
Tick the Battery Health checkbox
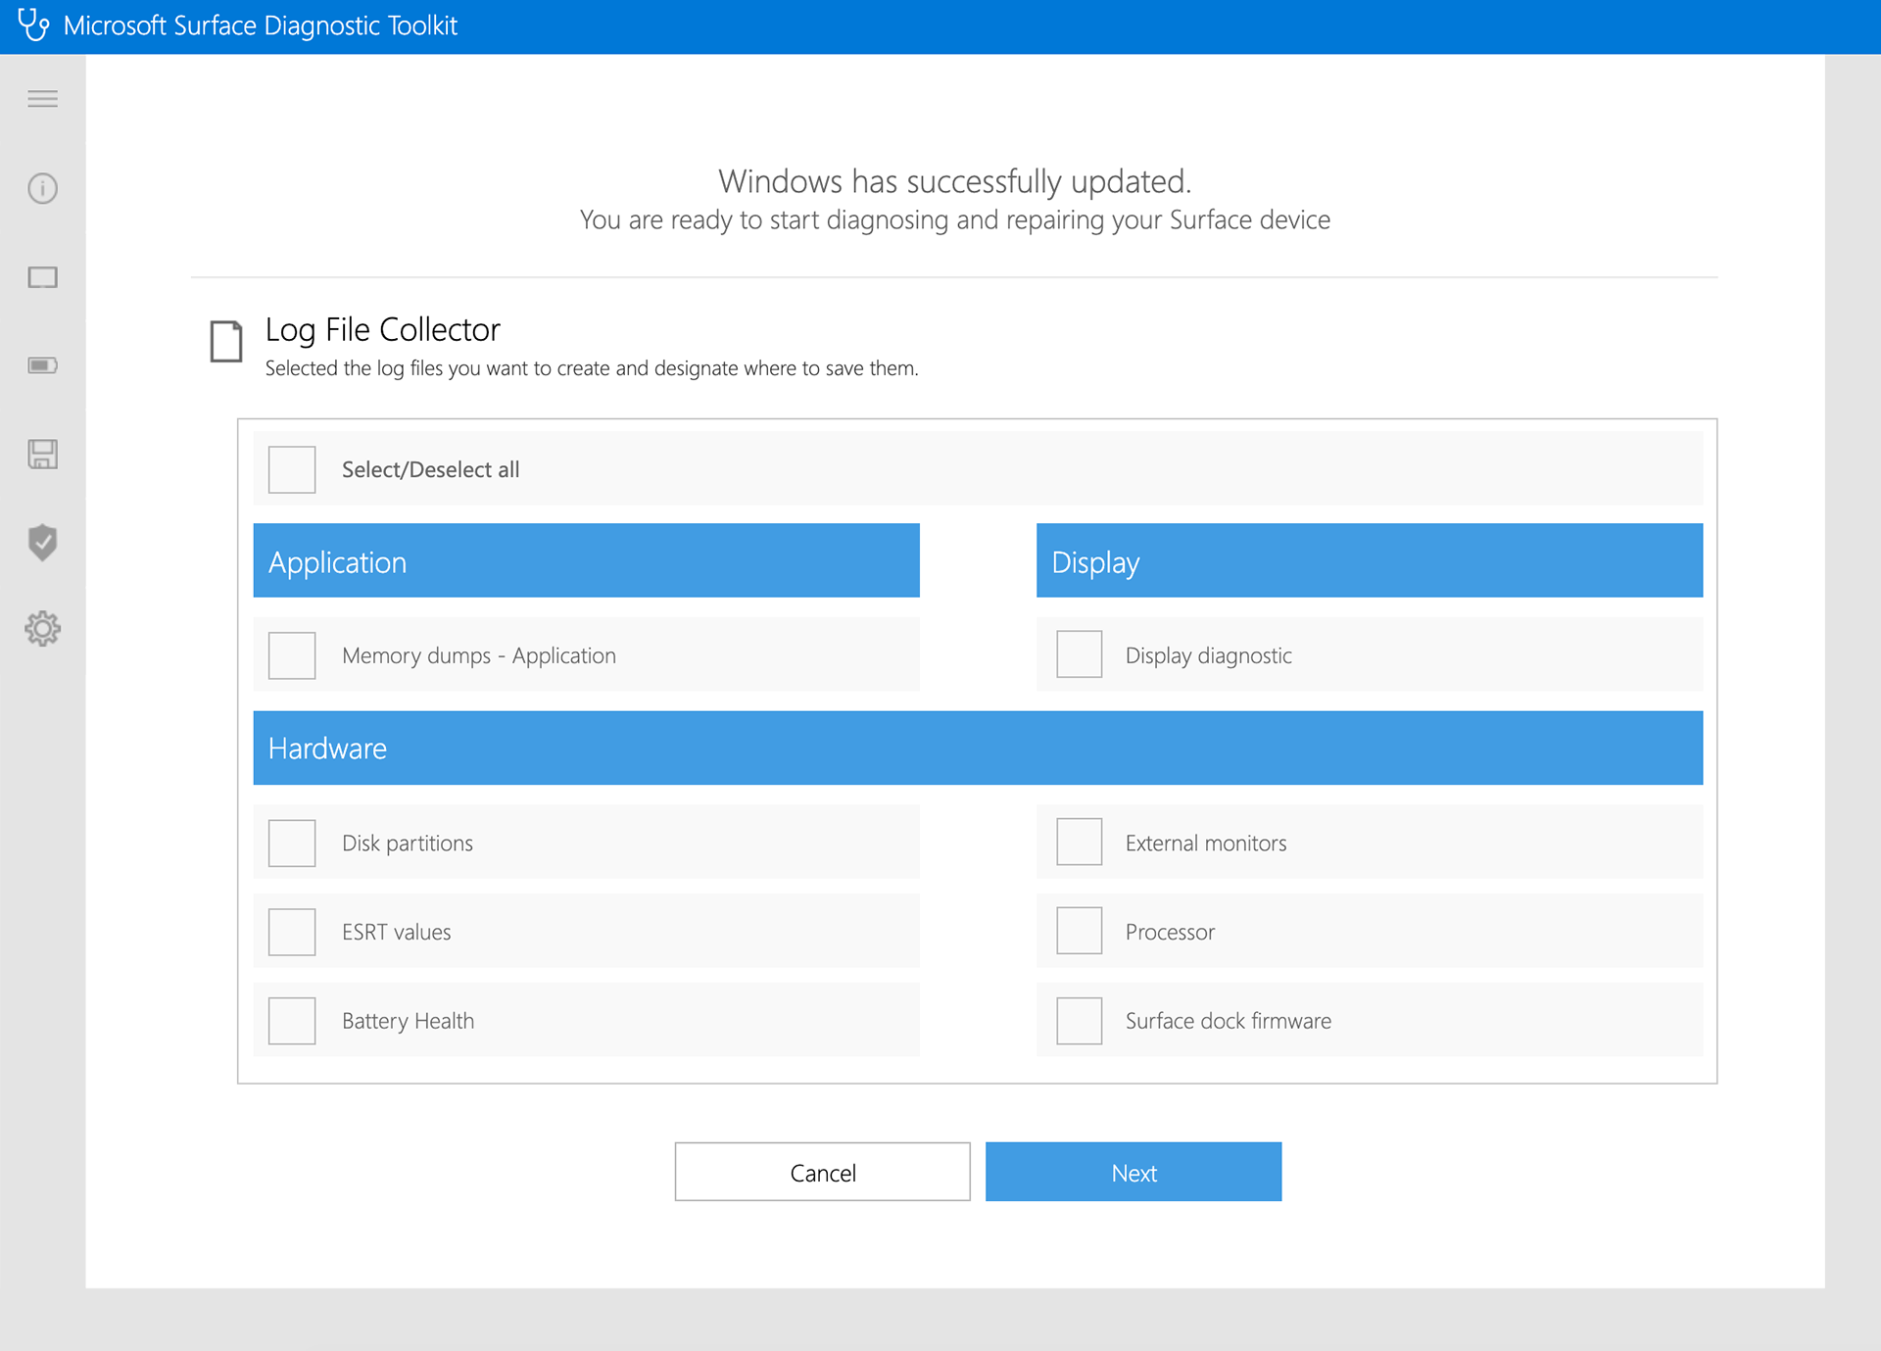point(292,1021)
